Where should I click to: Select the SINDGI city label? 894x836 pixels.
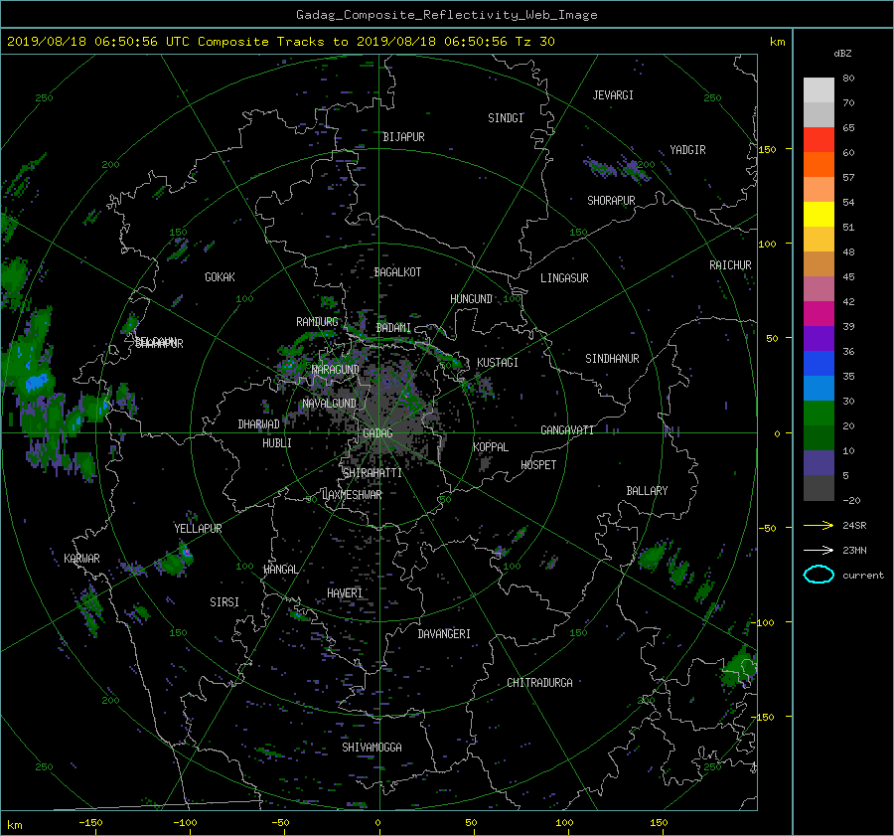(x=506, y=118)
